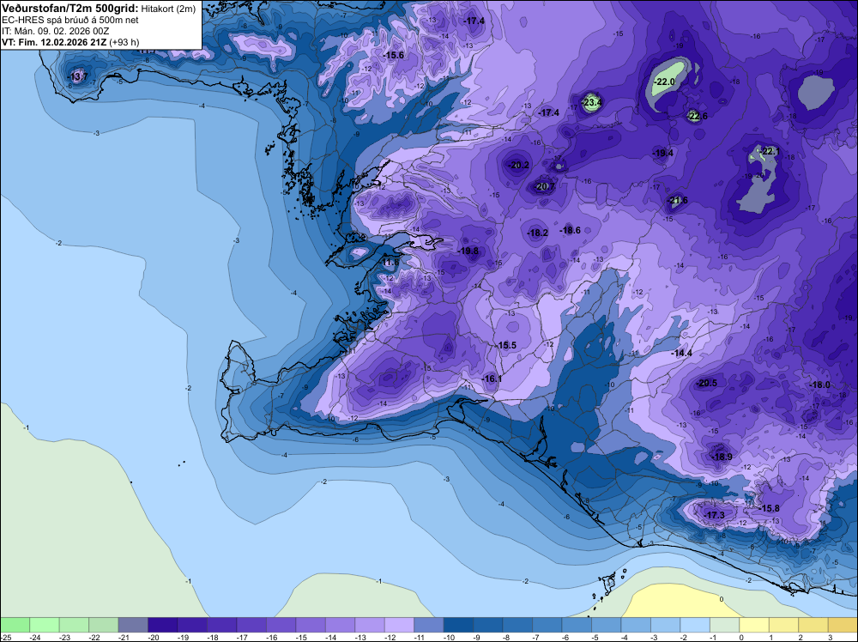Click the -20.7 temperature label
858x642 pixels.
click(x=545, y=186)
